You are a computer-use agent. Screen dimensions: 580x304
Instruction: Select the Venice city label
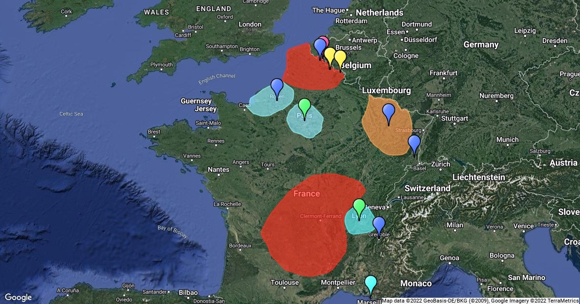[524, 225]
